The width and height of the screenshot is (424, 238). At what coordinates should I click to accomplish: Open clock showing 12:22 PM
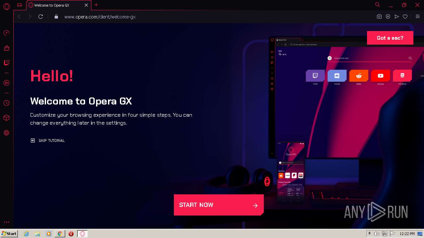(x=407, y=234)
